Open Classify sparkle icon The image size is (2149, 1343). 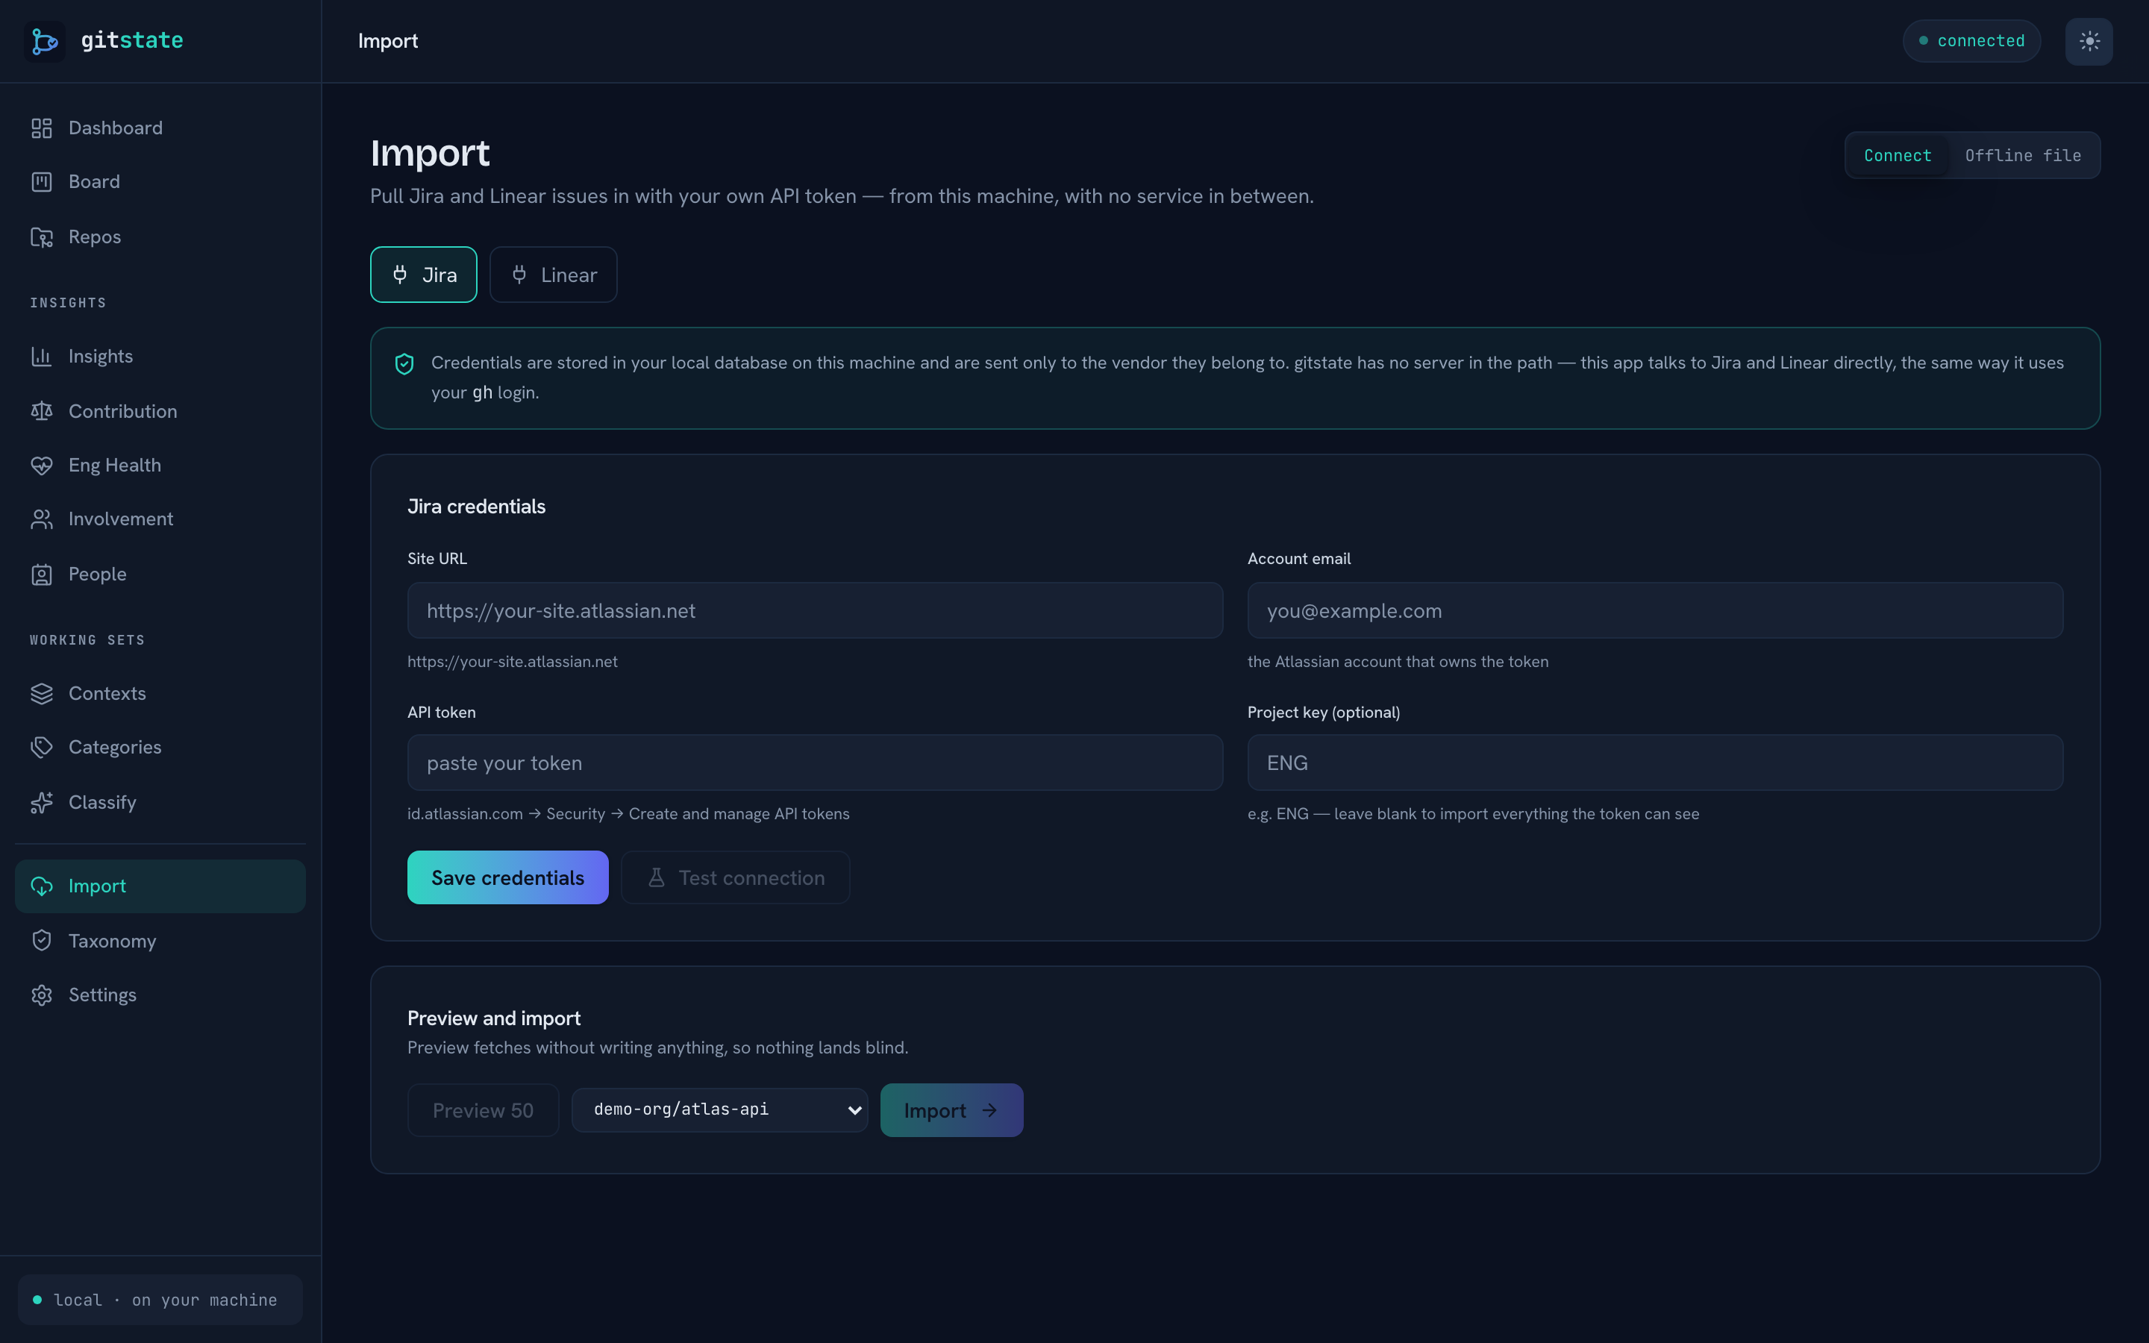pos(42,803)
